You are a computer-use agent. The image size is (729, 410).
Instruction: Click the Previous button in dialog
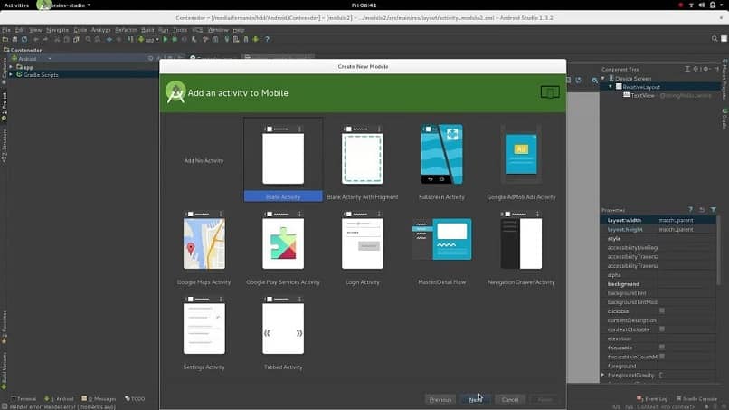pyautogui.click(x=440, y=399)
